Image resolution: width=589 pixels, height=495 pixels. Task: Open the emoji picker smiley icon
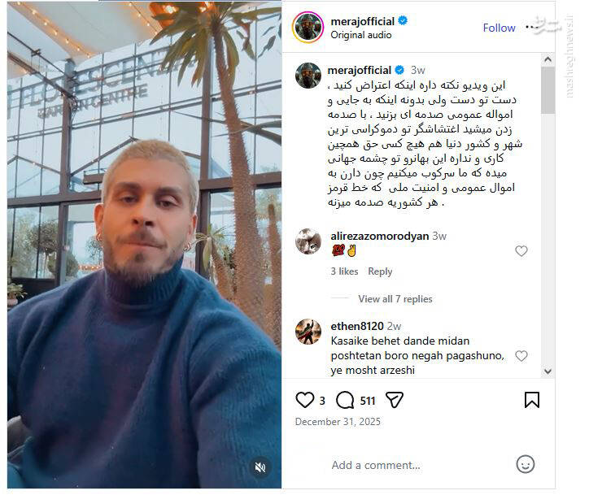526,465
